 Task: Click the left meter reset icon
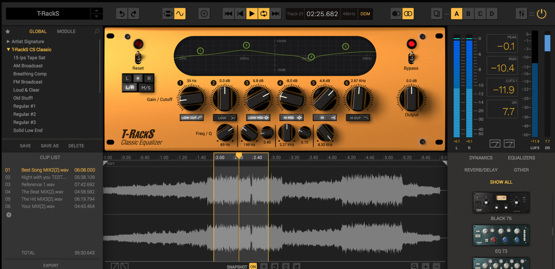pyautogui.click(x=495, y=144)
